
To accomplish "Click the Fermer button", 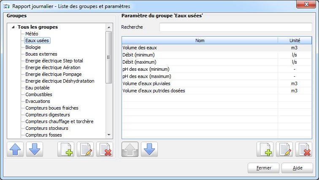I will pos(263,168).
